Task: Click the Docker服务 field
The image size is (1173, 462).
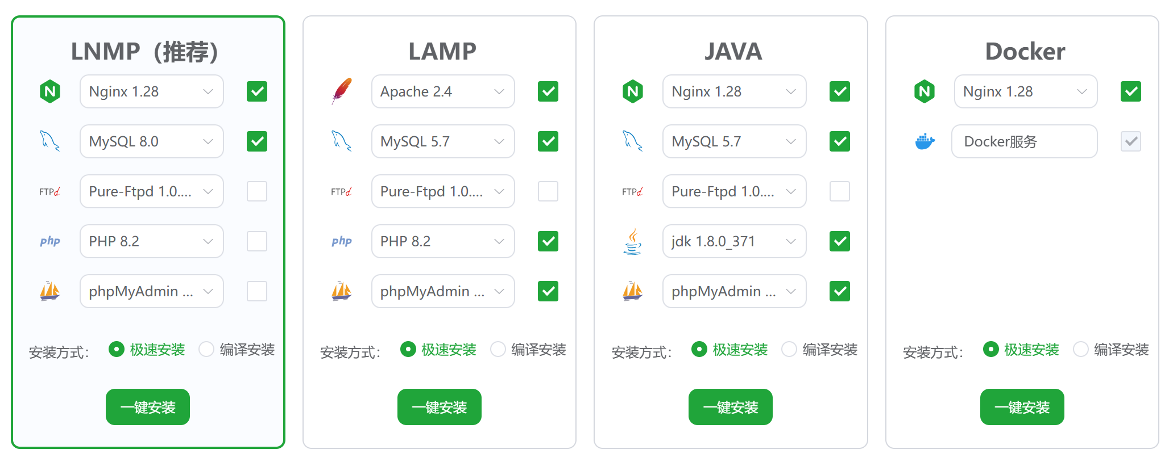Action: 1024,141
